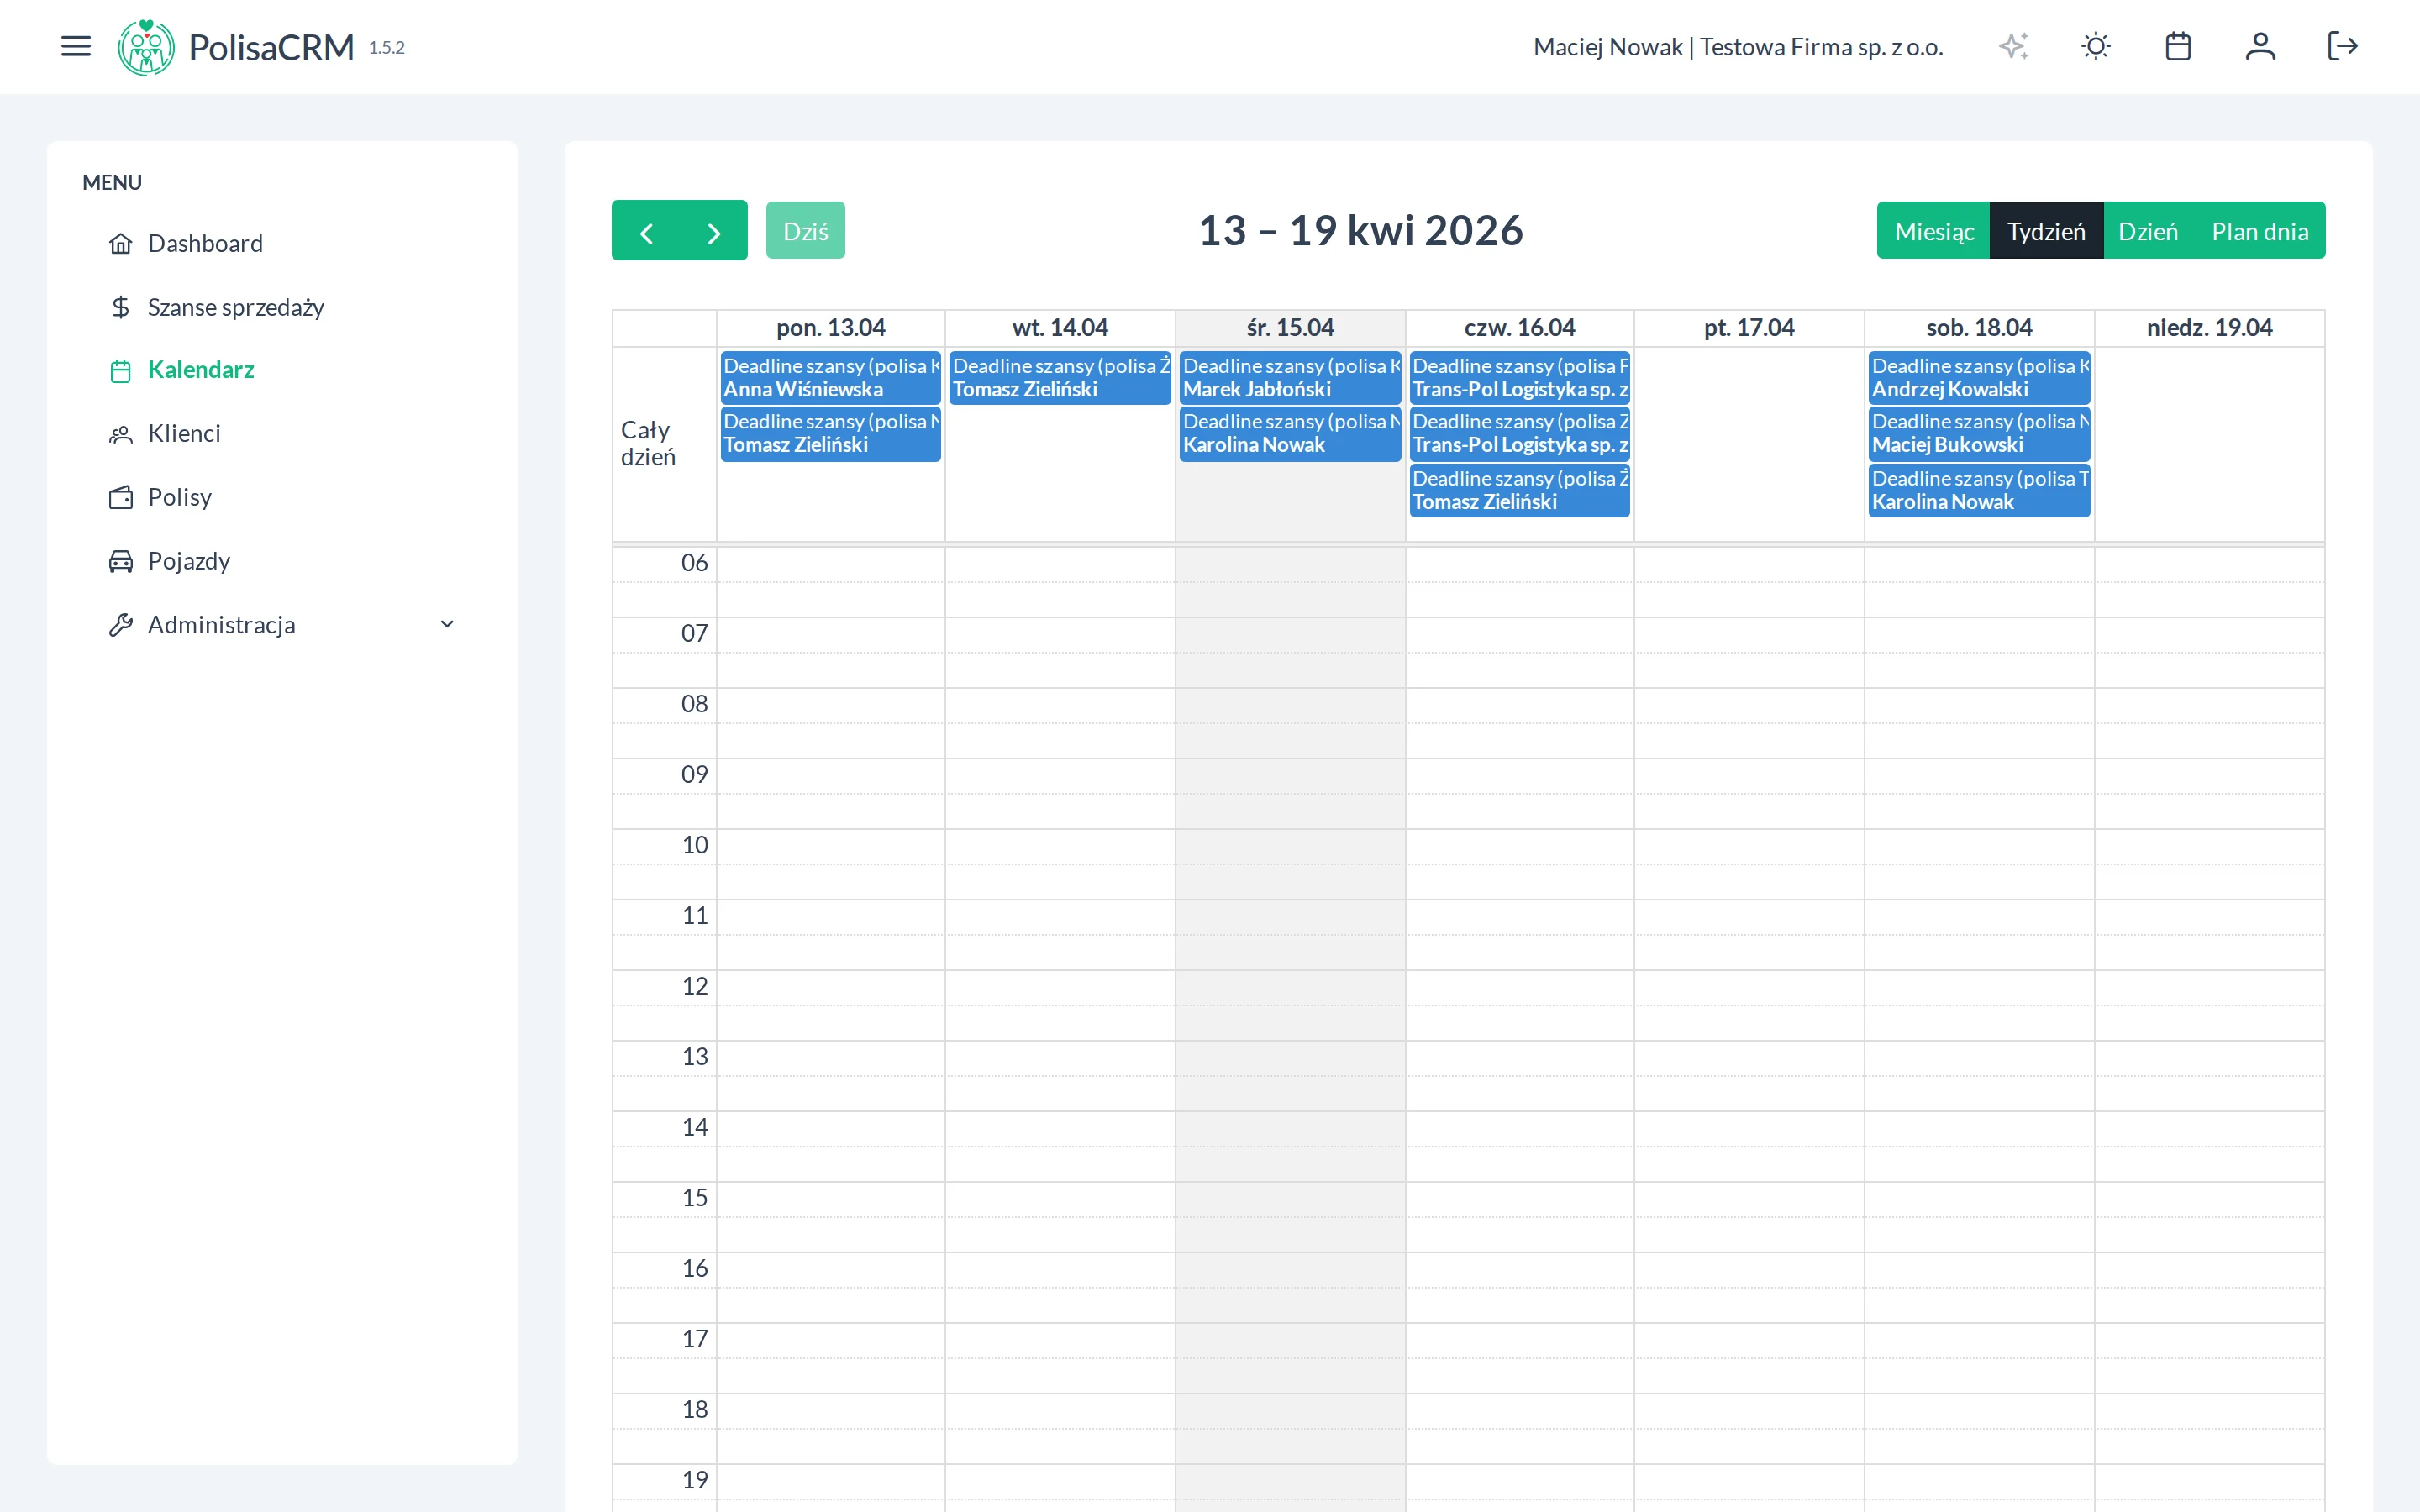Open the calendar icon in header

(2178, 46)
